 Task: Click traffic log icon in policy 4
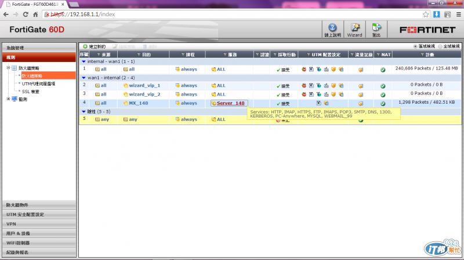click(x=361, y=104)
